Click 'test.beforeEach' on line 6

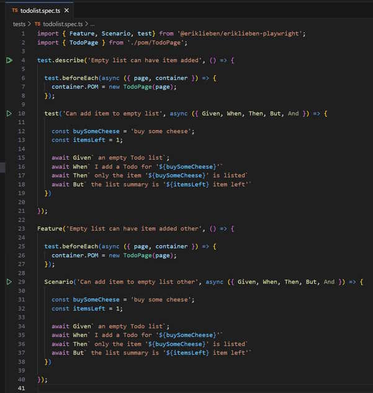point(71,78)
